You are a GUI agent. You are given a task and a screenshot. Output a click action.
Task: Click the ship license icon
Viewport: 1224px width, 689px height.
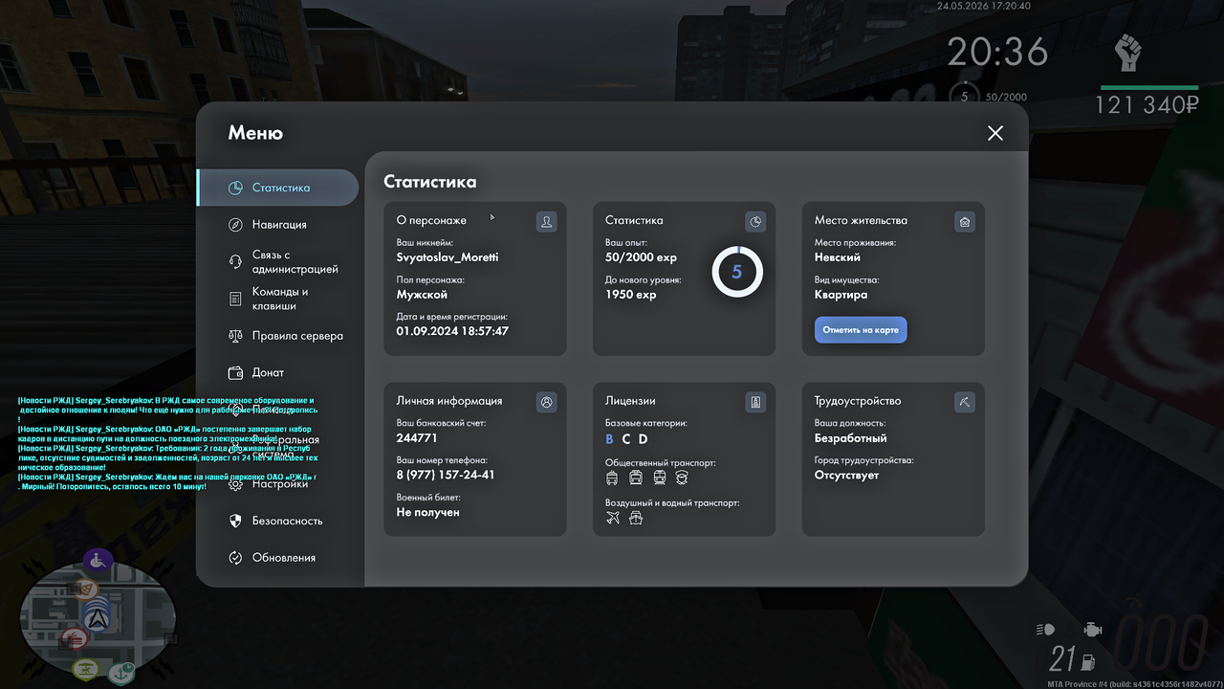pyautogui.click(x=636, y=518)
